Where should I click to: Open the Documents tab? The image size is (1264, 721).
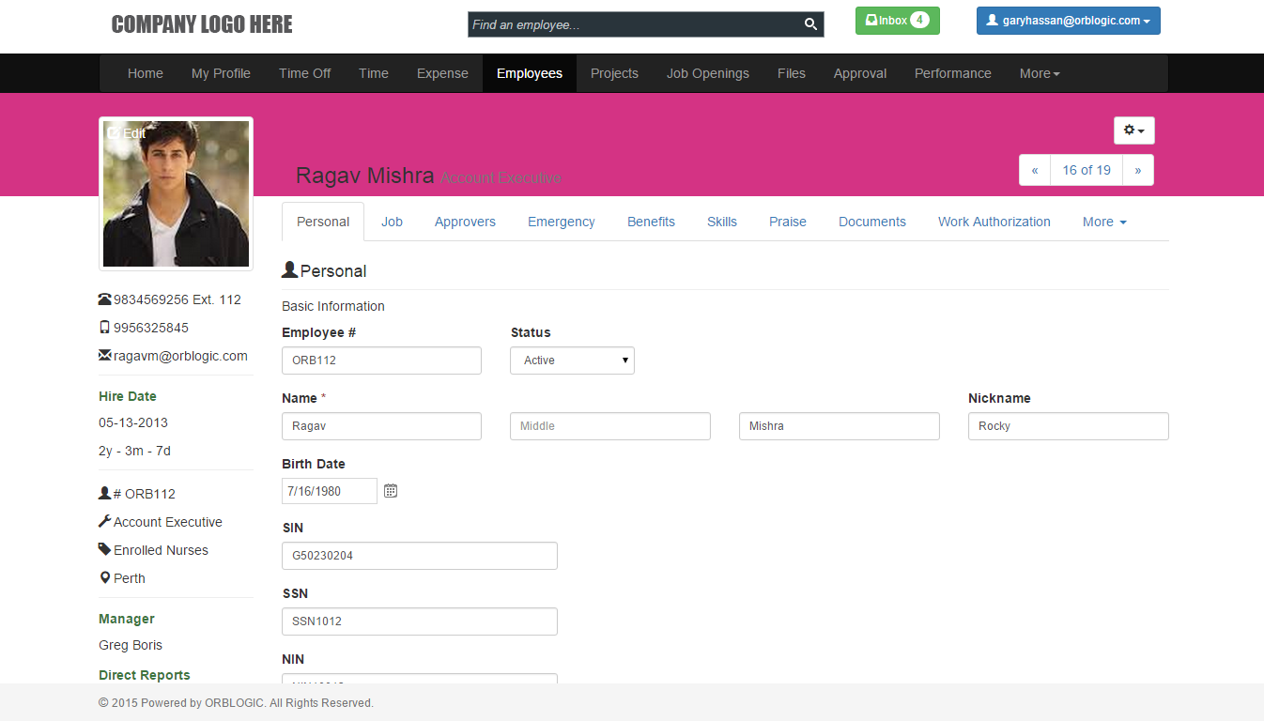pyautogui.click(x=872, y=222)
